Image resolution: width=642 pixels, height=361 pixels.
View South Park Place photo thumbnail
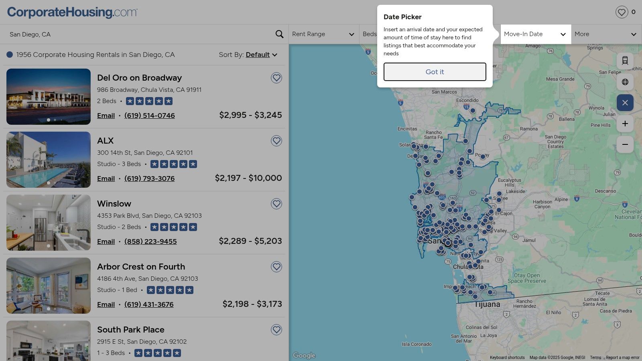coord(49,341)
